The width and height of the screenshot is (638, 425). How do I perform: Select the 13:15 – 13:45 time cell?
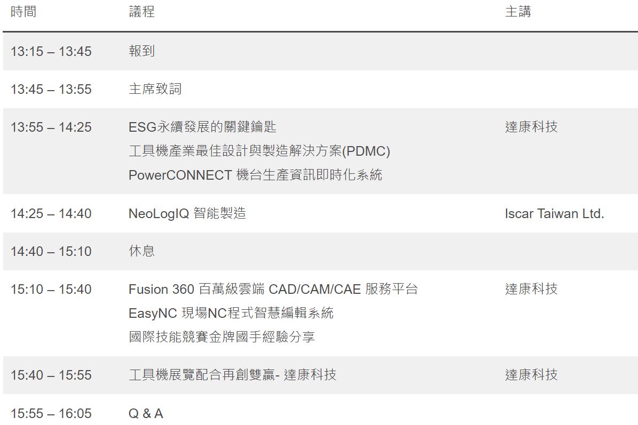pyautogui.click(x=51, y=51)
